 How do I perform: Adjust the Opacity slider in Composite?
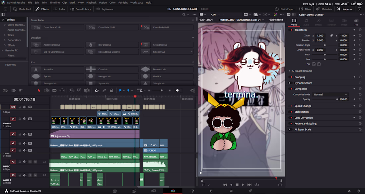click(x=325, y=99)
